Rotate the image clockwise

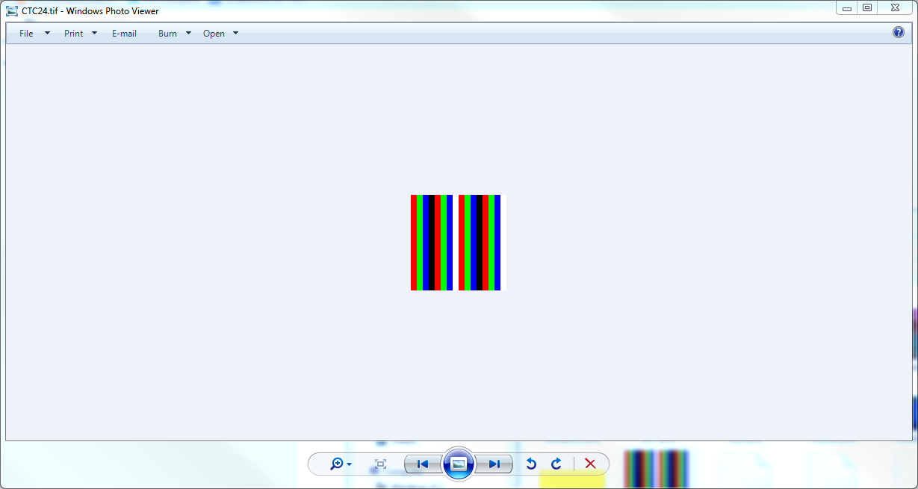(x=556, y=464)
